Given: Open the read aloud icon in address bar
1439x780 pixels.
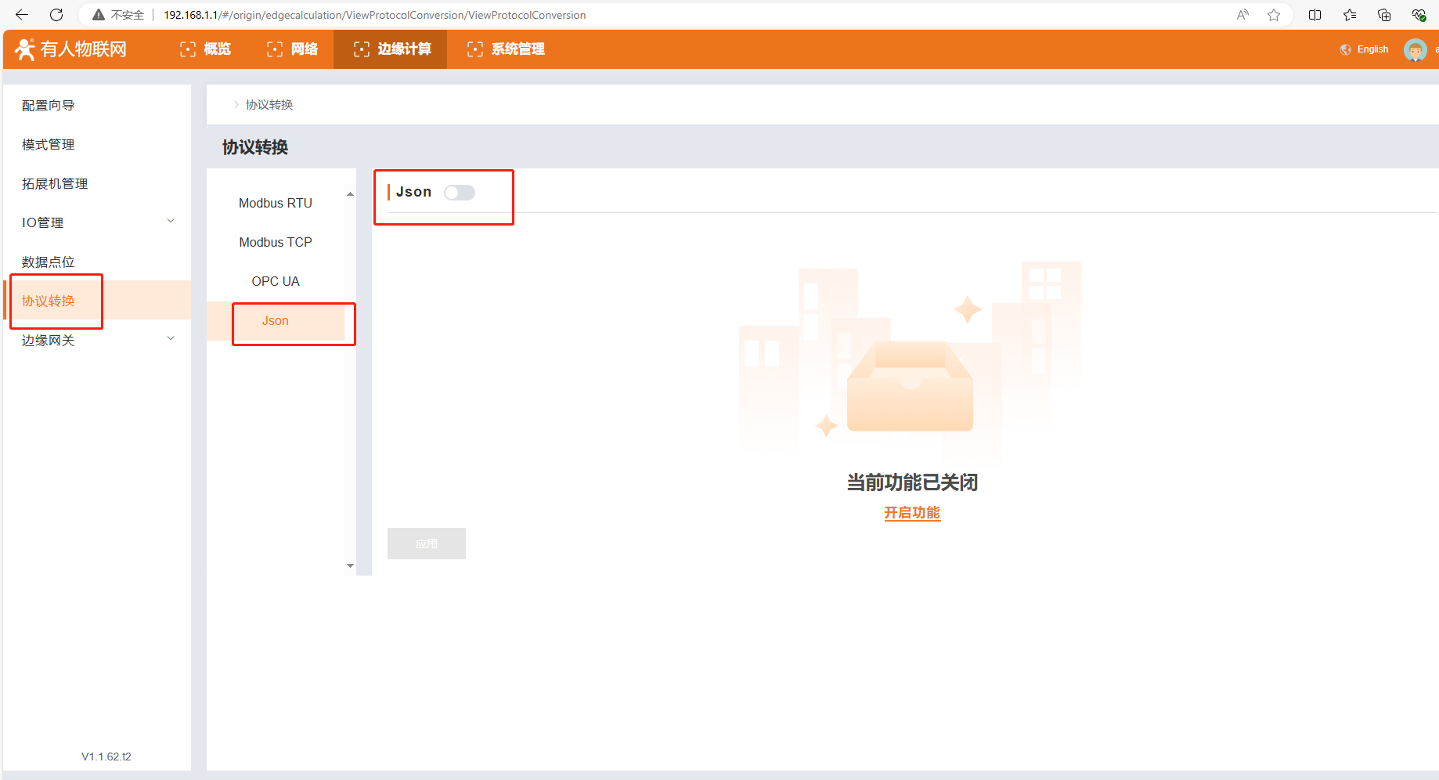Looking at the screenshot, I should coord(1242,15).
